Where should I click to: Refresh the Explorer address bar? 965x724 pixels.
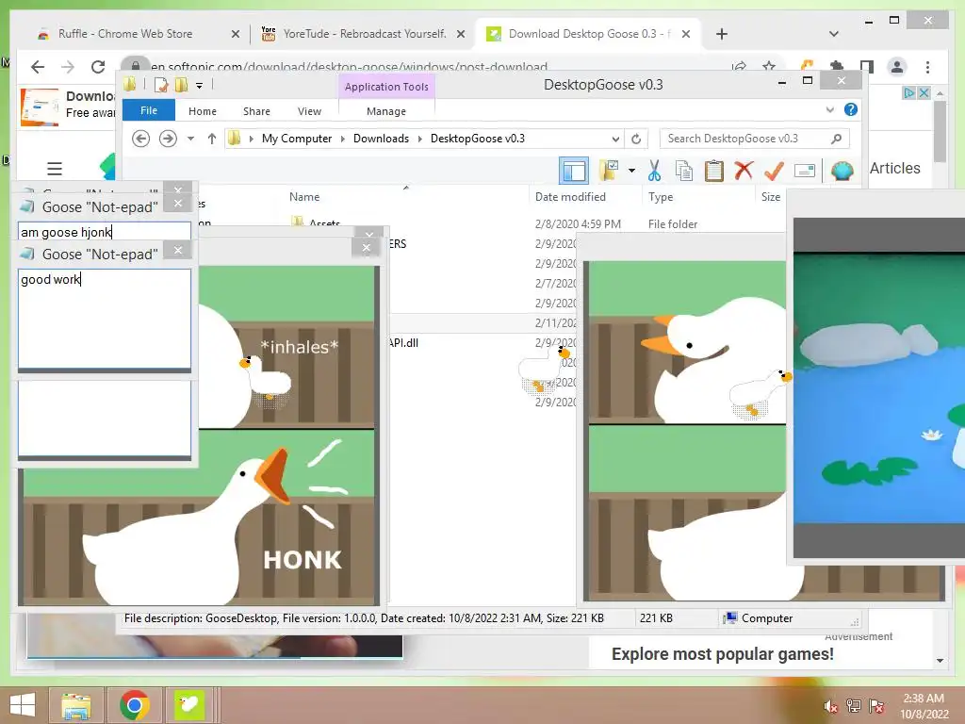pyautogui.click(x=636, y=139)
